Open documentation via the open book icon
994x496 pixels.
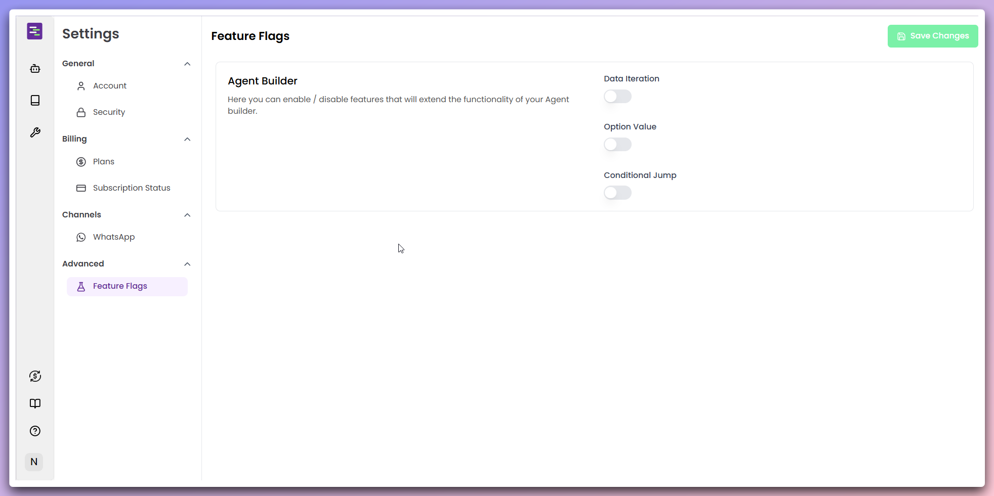coord(35,403)
